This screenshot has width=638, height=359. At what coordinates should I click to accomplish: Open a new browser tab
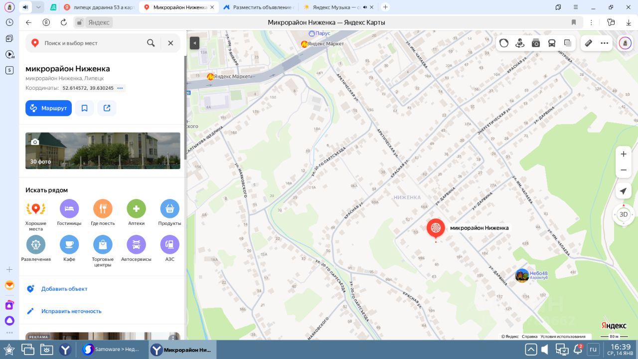click(x=385, y=7)
